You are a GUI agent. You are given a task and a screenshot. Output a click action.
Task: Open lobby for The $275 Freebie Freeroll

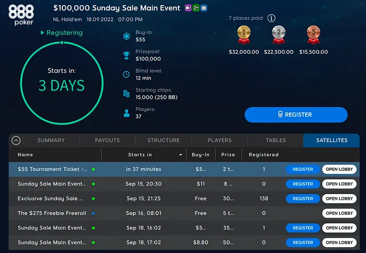[339, 213]
